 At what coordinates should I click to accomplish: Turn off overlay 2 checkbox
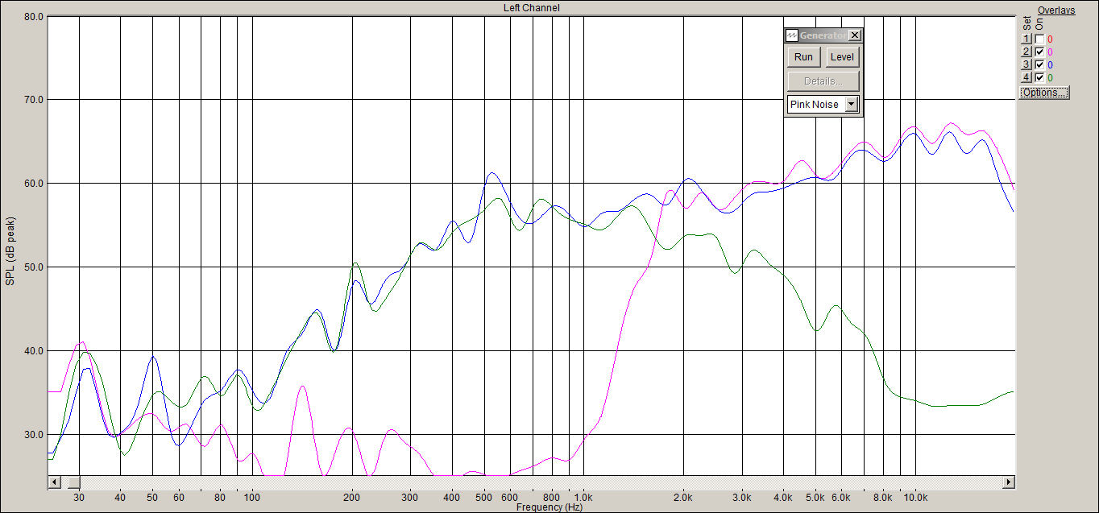(1039, 52)
